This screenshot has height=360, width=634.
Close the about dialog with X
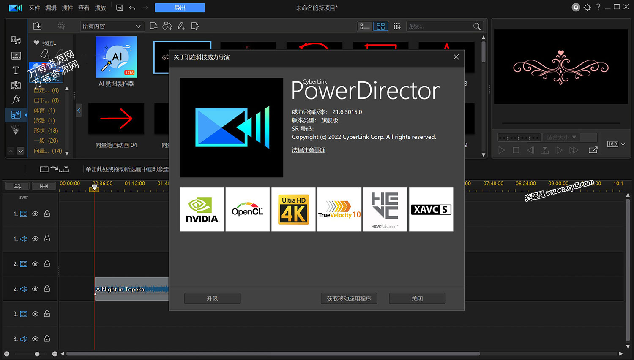pos(456,57)
